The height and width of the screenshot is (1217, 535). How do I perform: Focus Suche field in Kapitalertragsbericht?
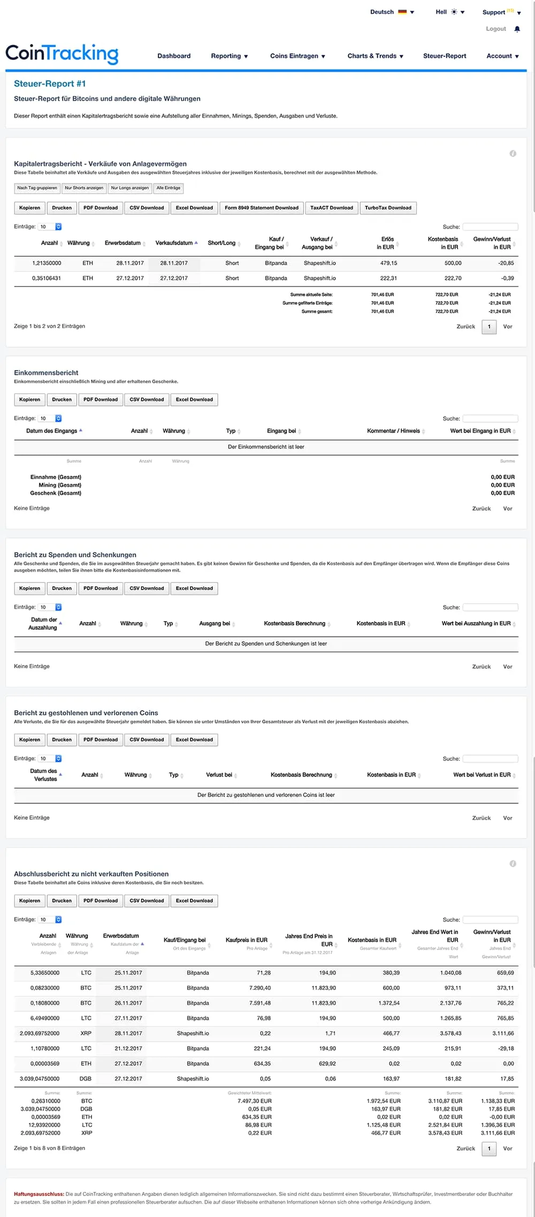(x=490, y=227)
